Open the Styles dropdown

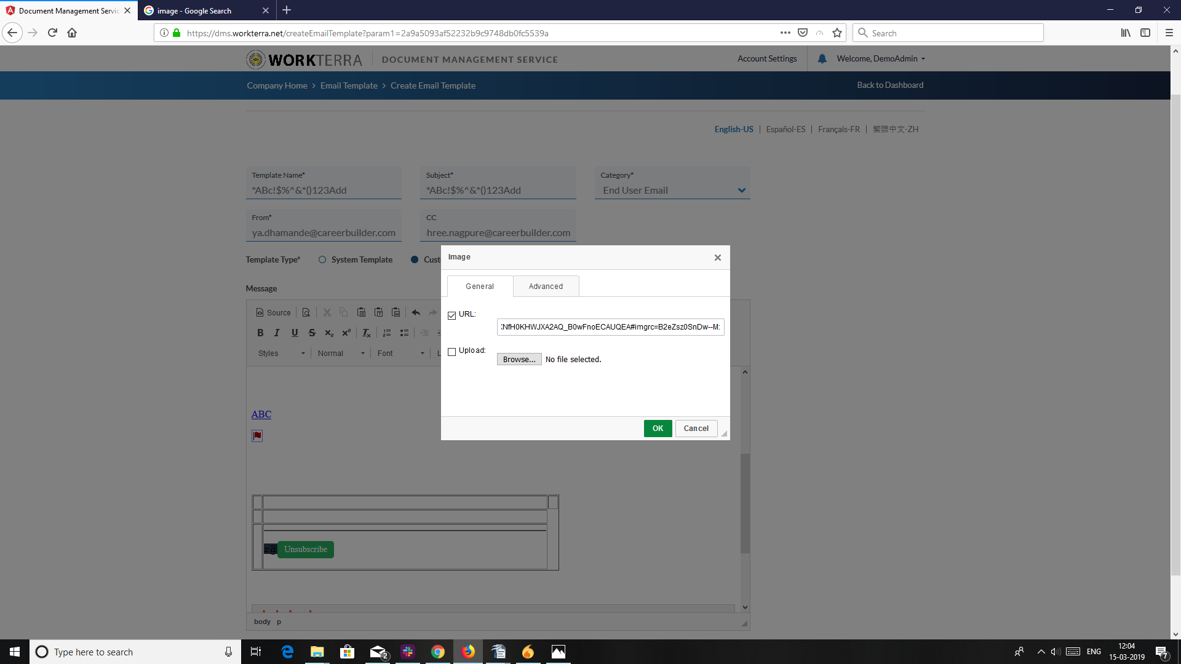coord(280,353)
